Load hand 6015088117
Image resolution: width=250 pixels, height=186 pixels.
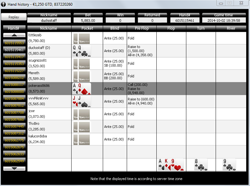14,84
